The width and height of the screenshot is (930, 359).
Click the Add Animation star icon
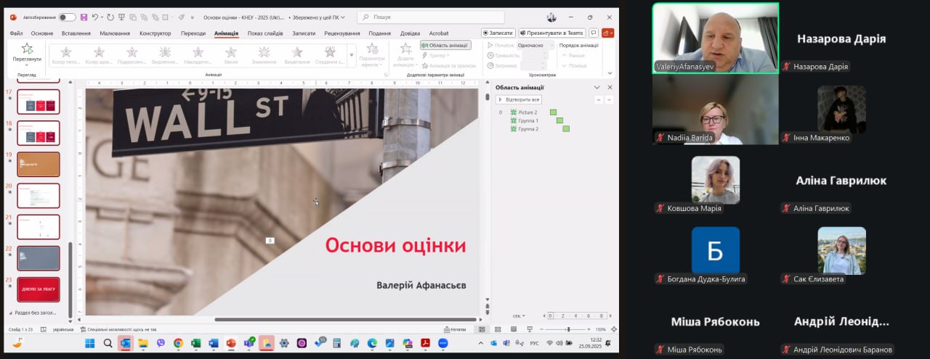(x=405, y=49)
